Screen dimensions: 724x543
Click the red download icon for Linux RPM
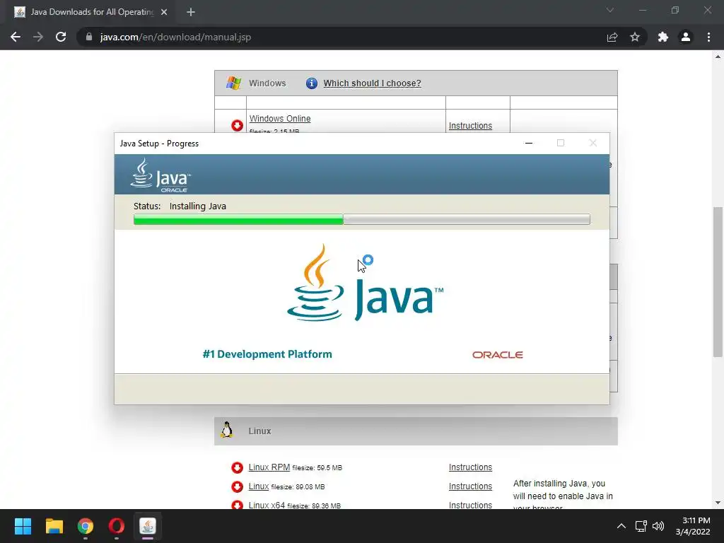(238, 468)
